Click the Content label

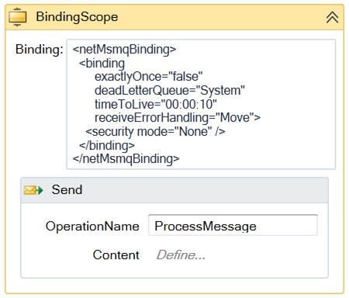[116, 255]
